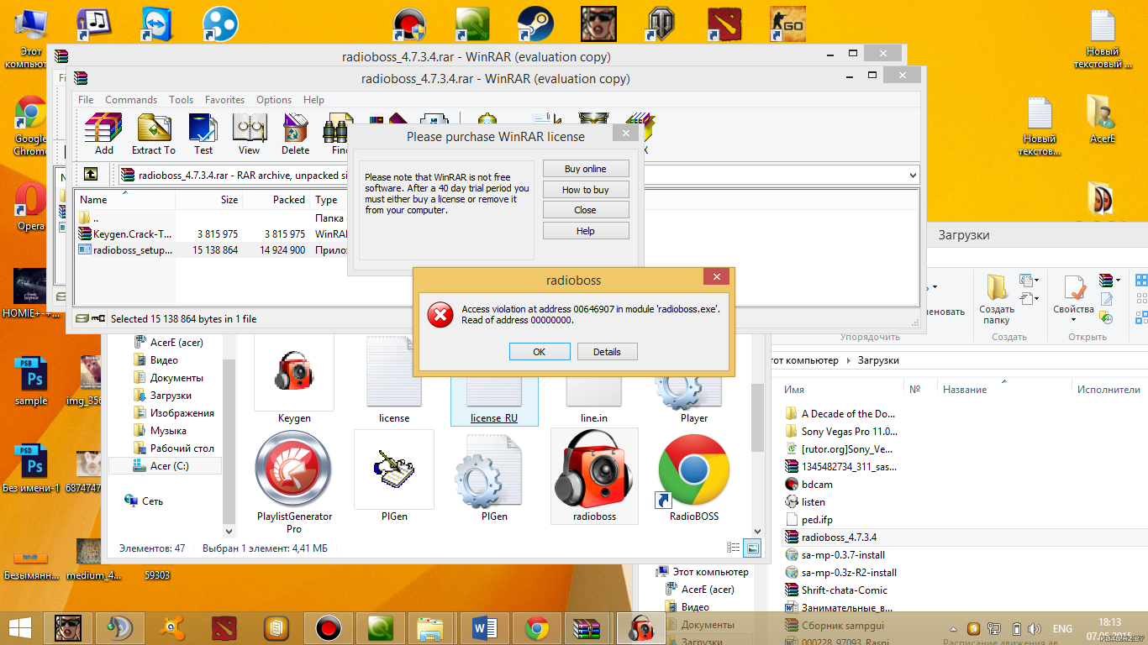This screenshot has width=1148, height=645.
Task: Select the PlaylistGenerator Pro icon
Action: (x=294, y=483)
